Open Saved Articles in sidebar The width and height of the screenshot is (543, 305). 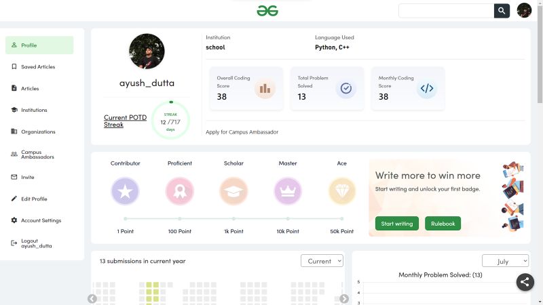(39, 66)
